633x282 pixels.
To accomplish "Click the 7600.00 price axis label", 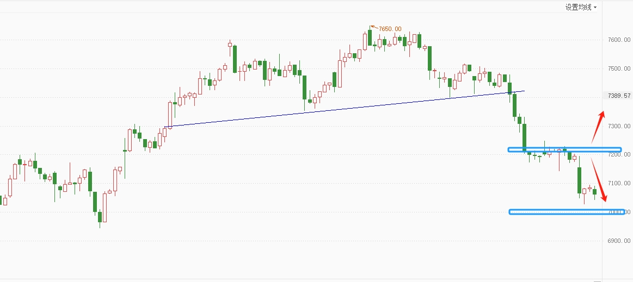I will (619, 40).
